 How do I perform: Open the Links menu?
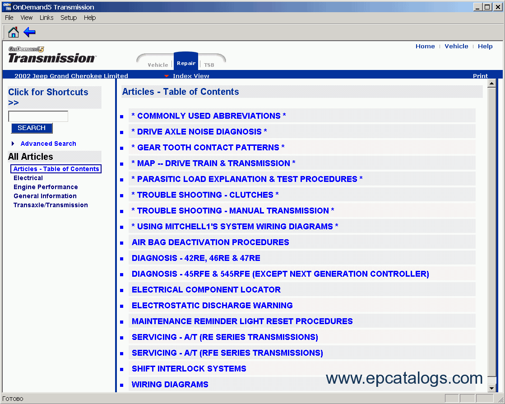[x=46, y=18]
